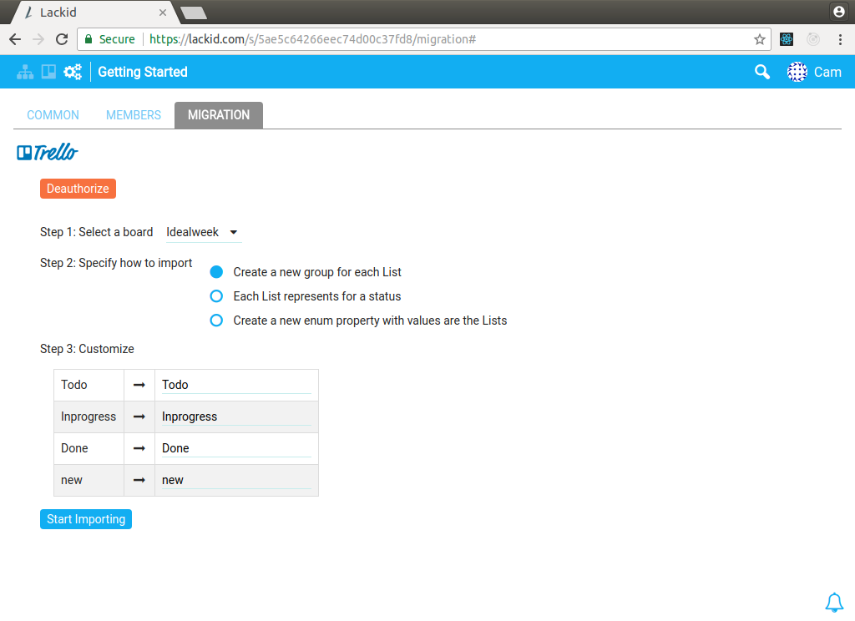This screenshot has height=621, width=855.
Task: Click the Deauthorize button
Action: [78, 189]
